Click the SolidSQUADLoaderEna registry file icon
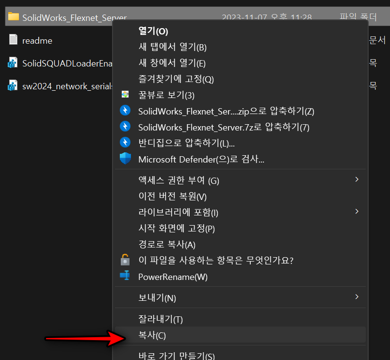This screenshot has height=360, width=390. pyautogui.click(x=13, y=63)
